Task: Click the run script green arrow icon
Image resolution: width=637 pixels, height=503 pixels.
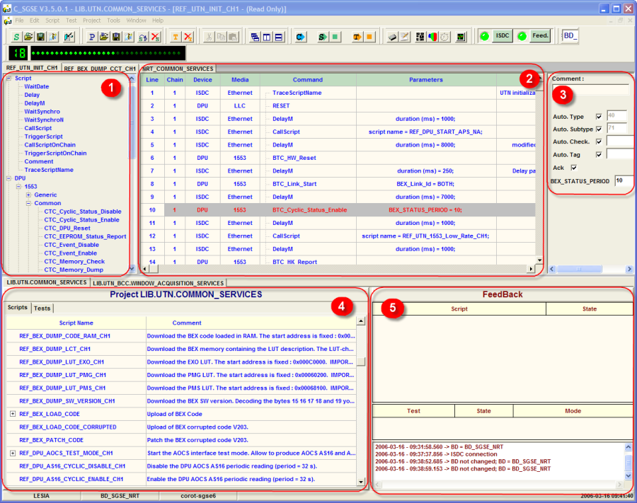Action: (323, 36)
